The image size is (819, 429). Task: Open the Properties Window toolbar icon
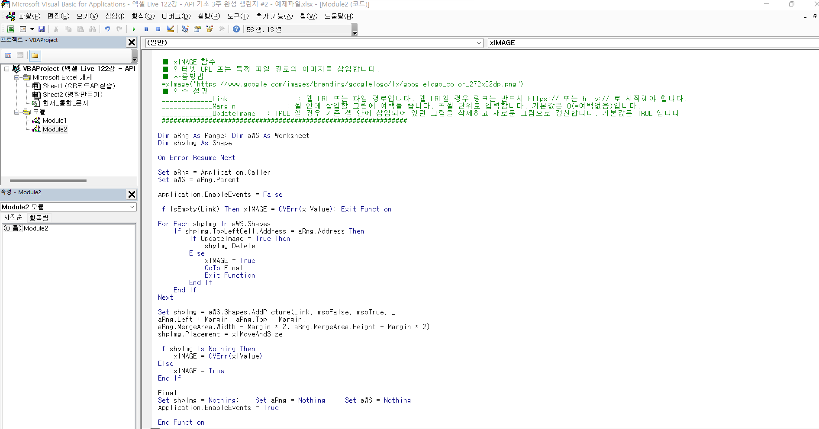pos(197,29)
